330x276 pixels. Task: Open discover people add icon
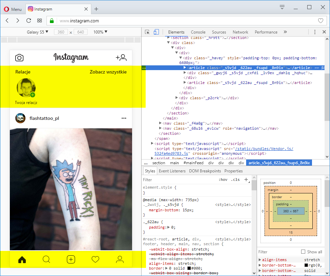coord(121,58)
